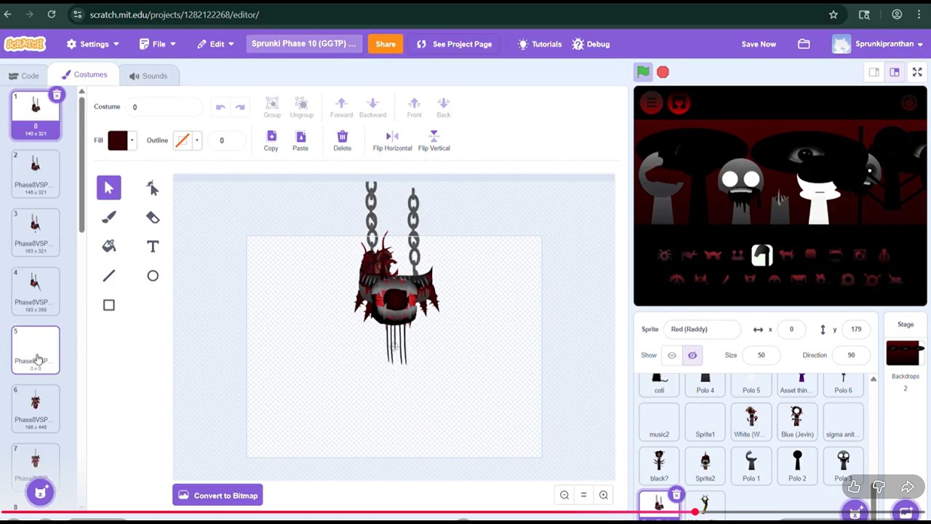Select the Blue (Jevin) sprite

click(797, 423)
